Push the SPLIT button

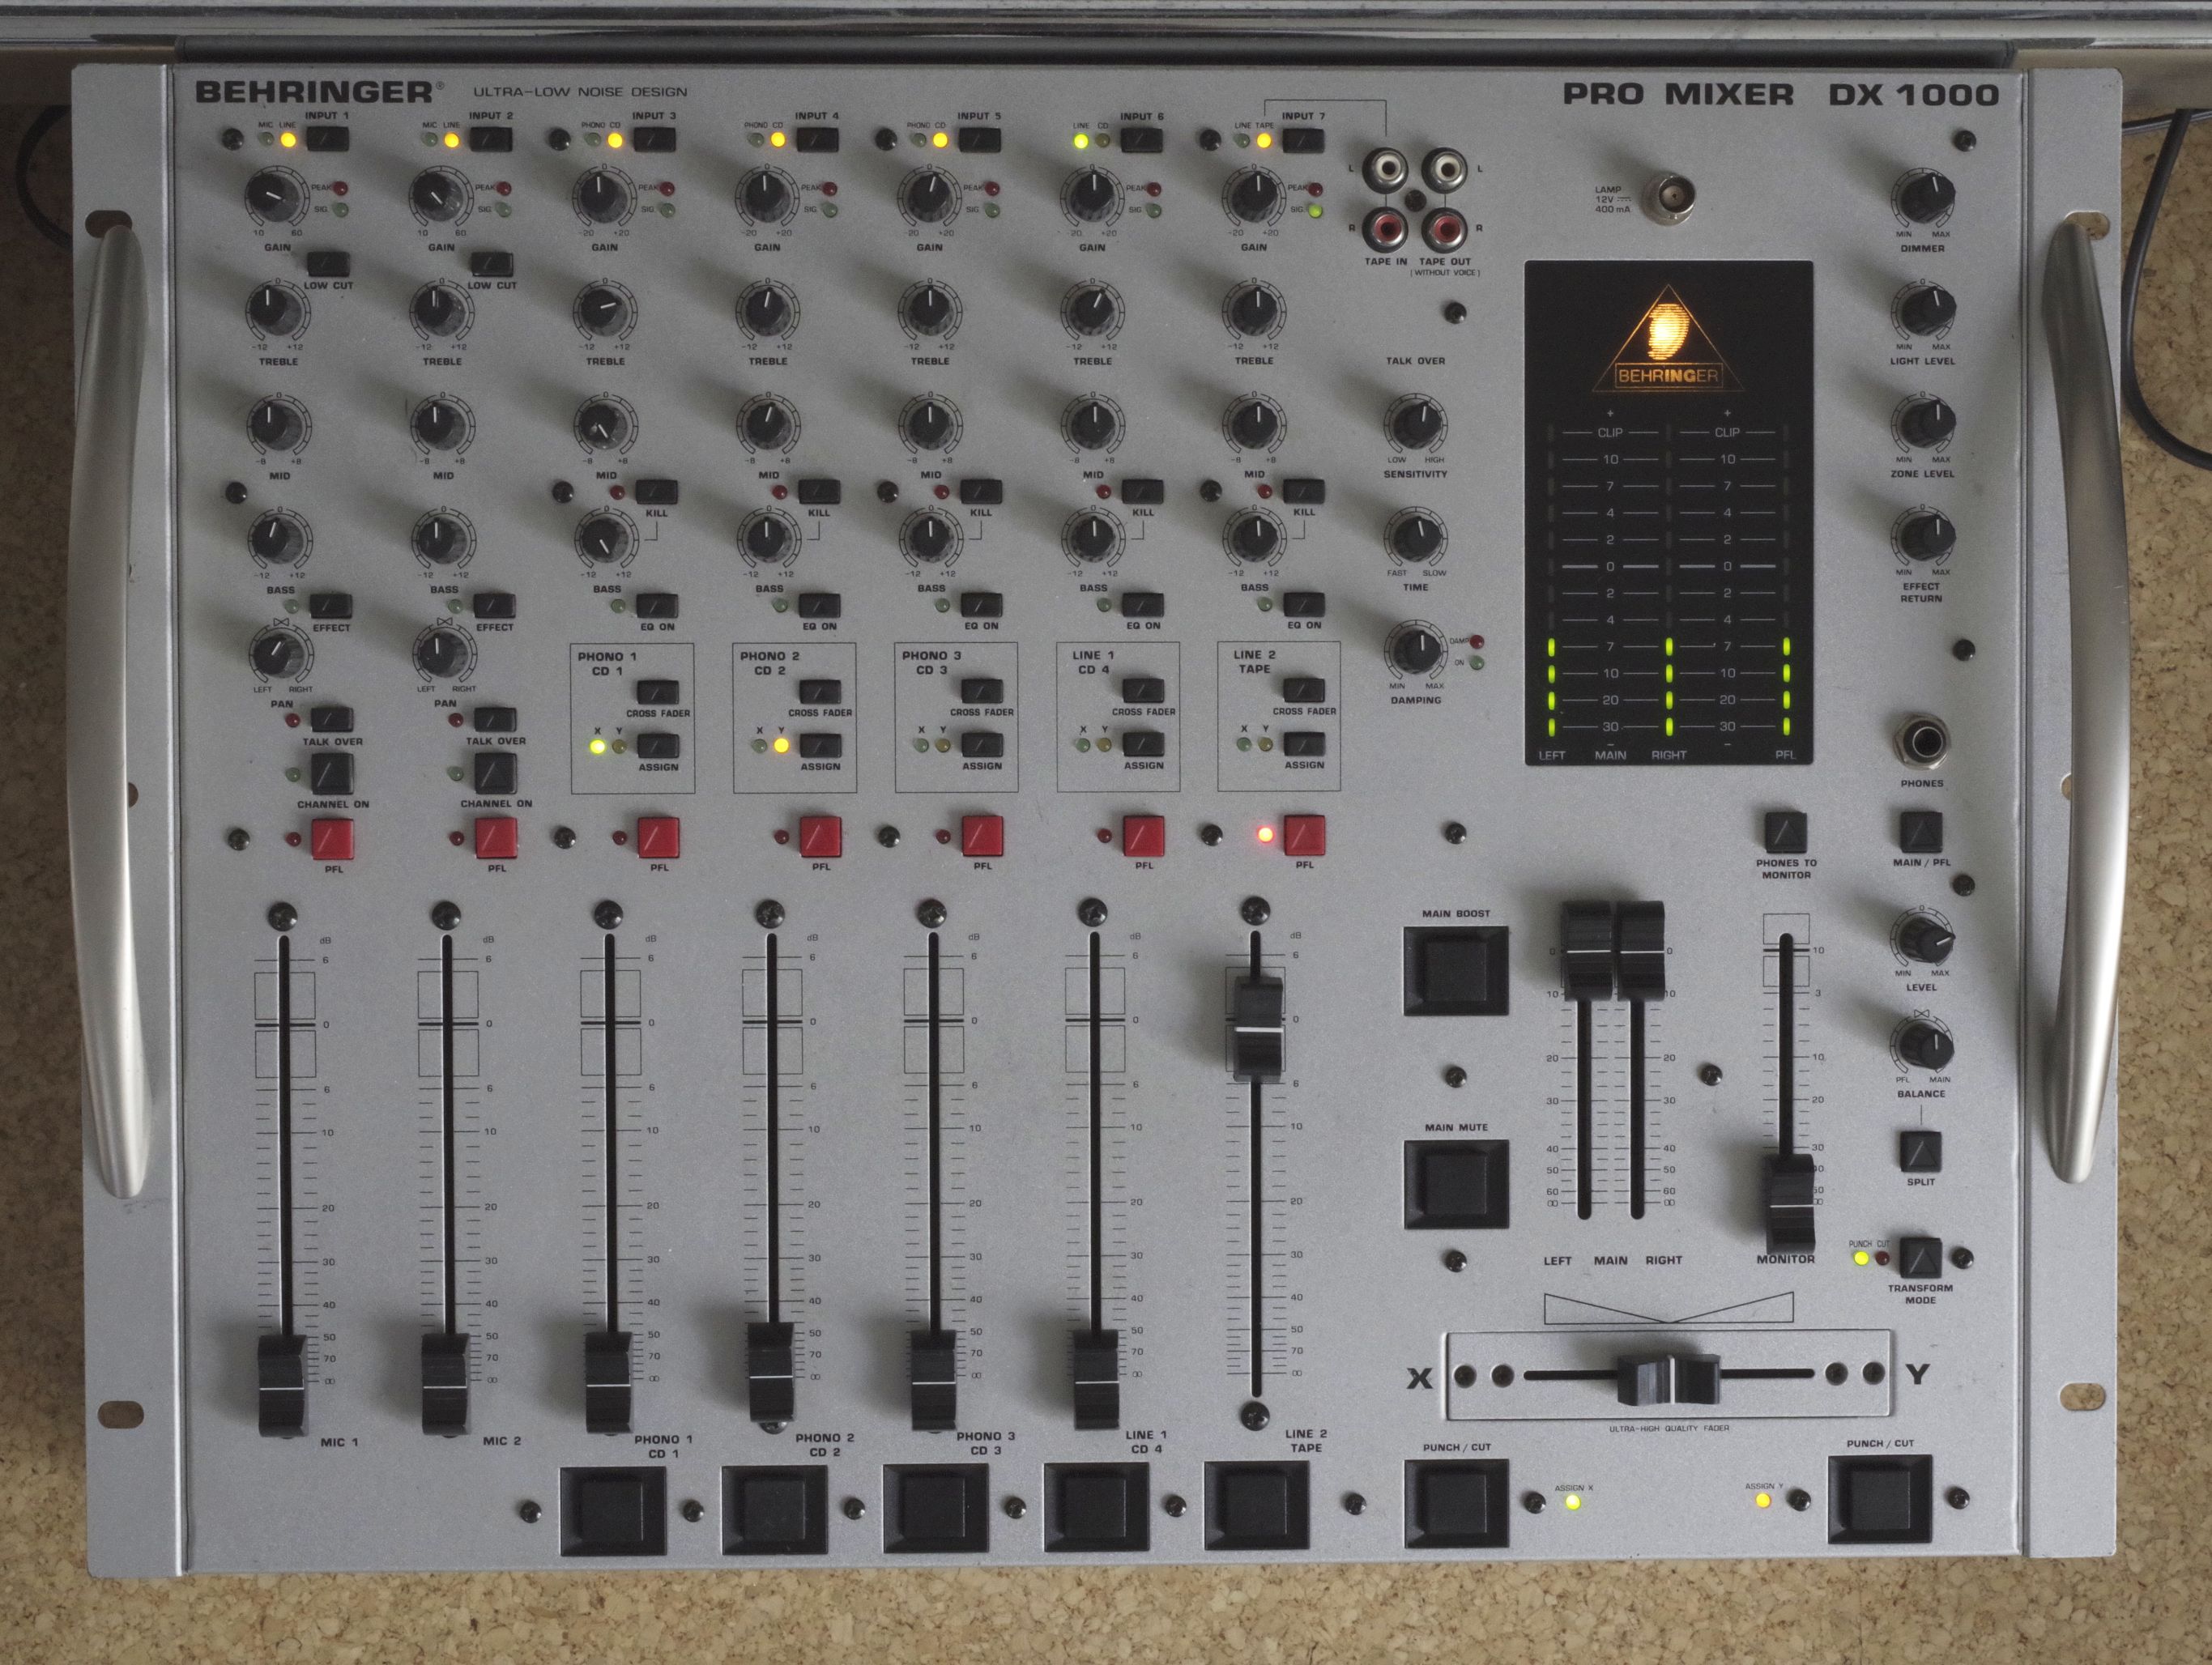pyautogui.click(x=1920, y=1151)
